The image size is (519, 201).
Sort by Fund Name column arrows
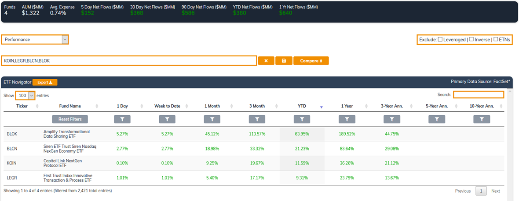point(97,106)
